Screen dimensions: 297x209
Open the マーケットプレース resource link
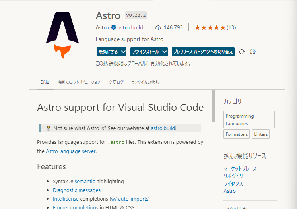point(240,169)
